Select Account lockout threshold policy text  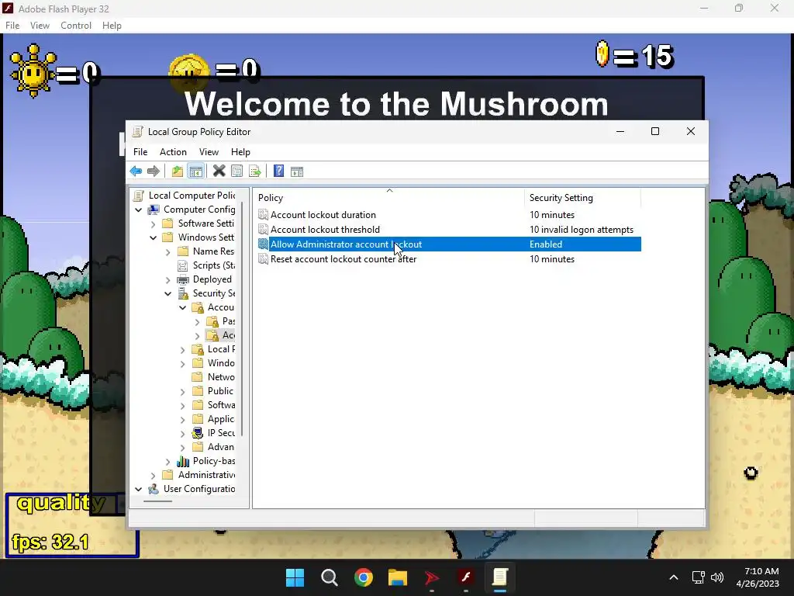(325, 230)
